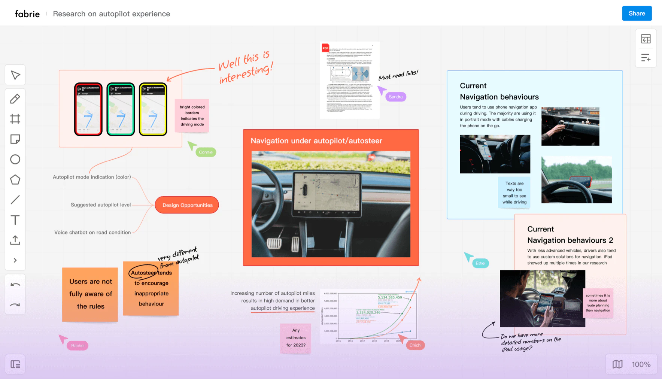Open the 100% zoom level control
This screenshot has height=379, width=662.
[x=641, y=364]
